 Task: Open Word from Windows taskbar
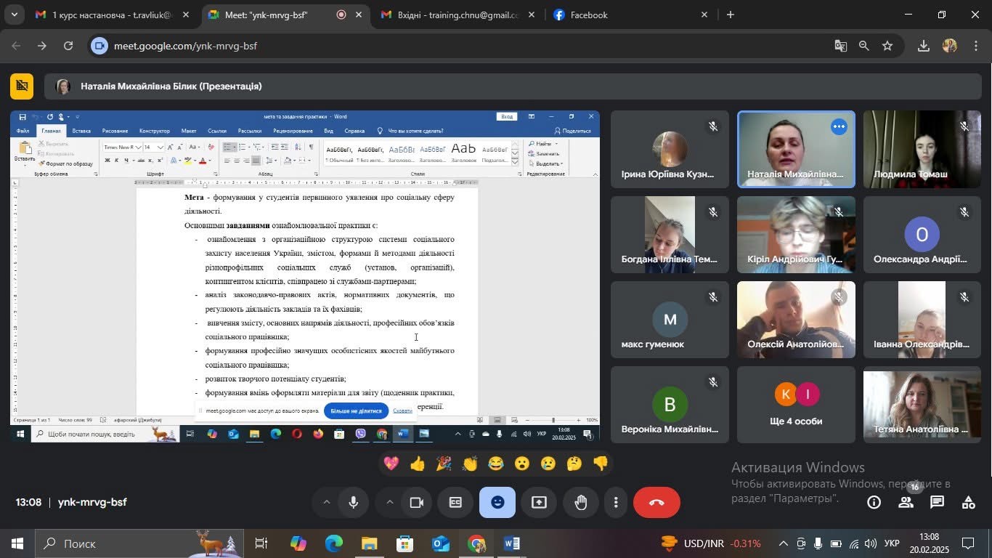(512, 543)
